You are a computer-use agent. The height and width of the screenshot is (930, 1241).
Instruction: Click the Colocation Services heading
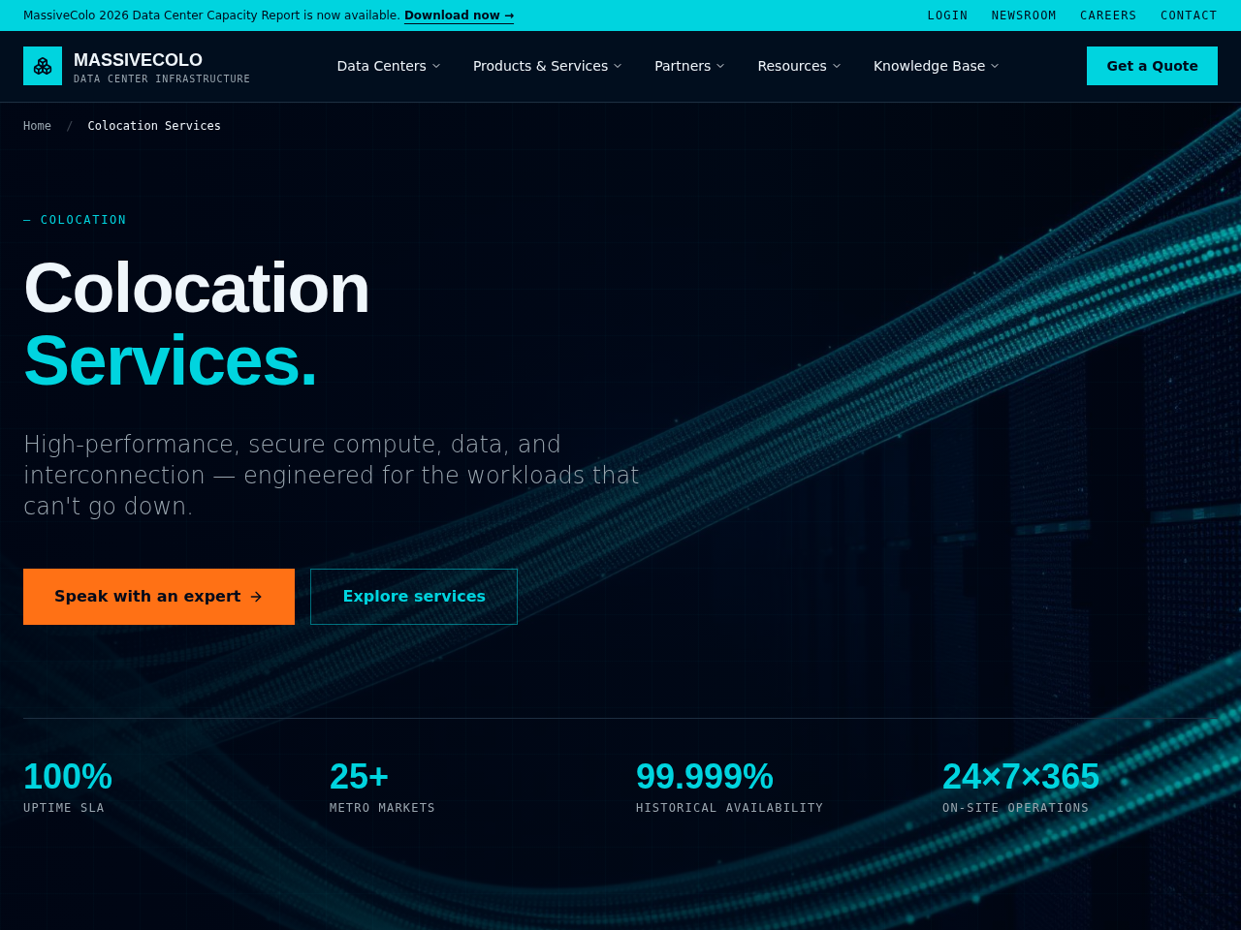pyautogui.click(x=196, y=325)
